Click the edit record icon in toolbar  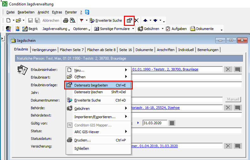[129, 20]
